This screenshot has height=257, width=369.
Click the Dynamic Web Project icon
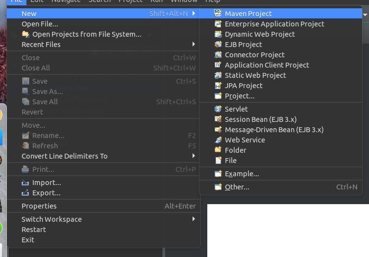218,34
